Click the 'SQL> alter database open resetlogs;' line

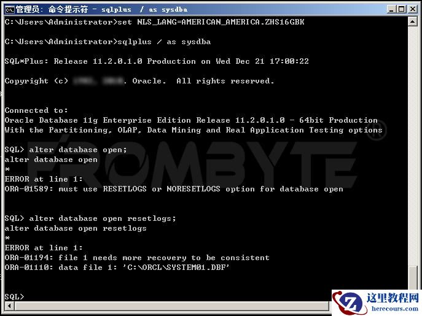90,218
